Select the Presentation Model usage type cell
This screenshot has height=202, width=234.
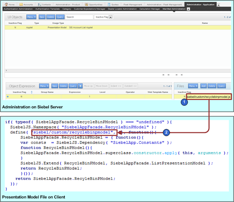point(58,27)
